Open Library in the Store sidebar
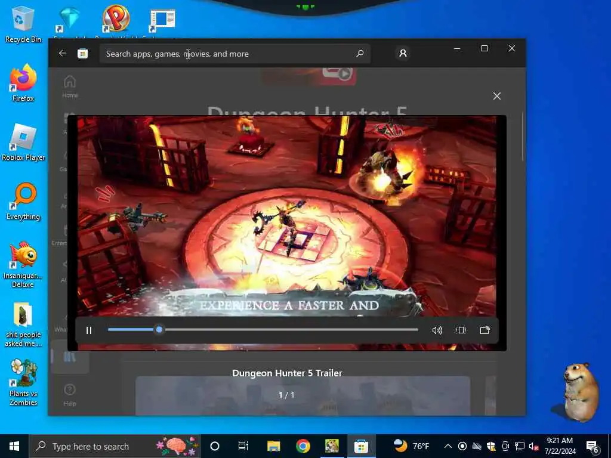This screenshot has width=611, height=458. (70, 357)
